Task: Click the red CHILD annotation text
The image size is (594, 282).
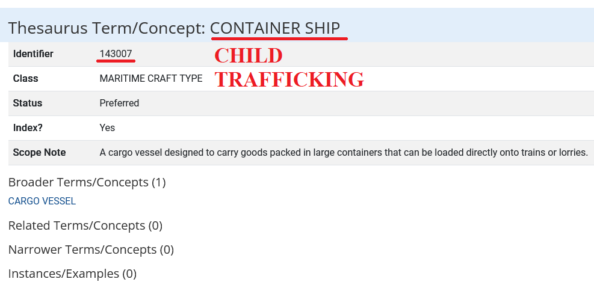Action: pyautogui.click(x=249, y=55)
